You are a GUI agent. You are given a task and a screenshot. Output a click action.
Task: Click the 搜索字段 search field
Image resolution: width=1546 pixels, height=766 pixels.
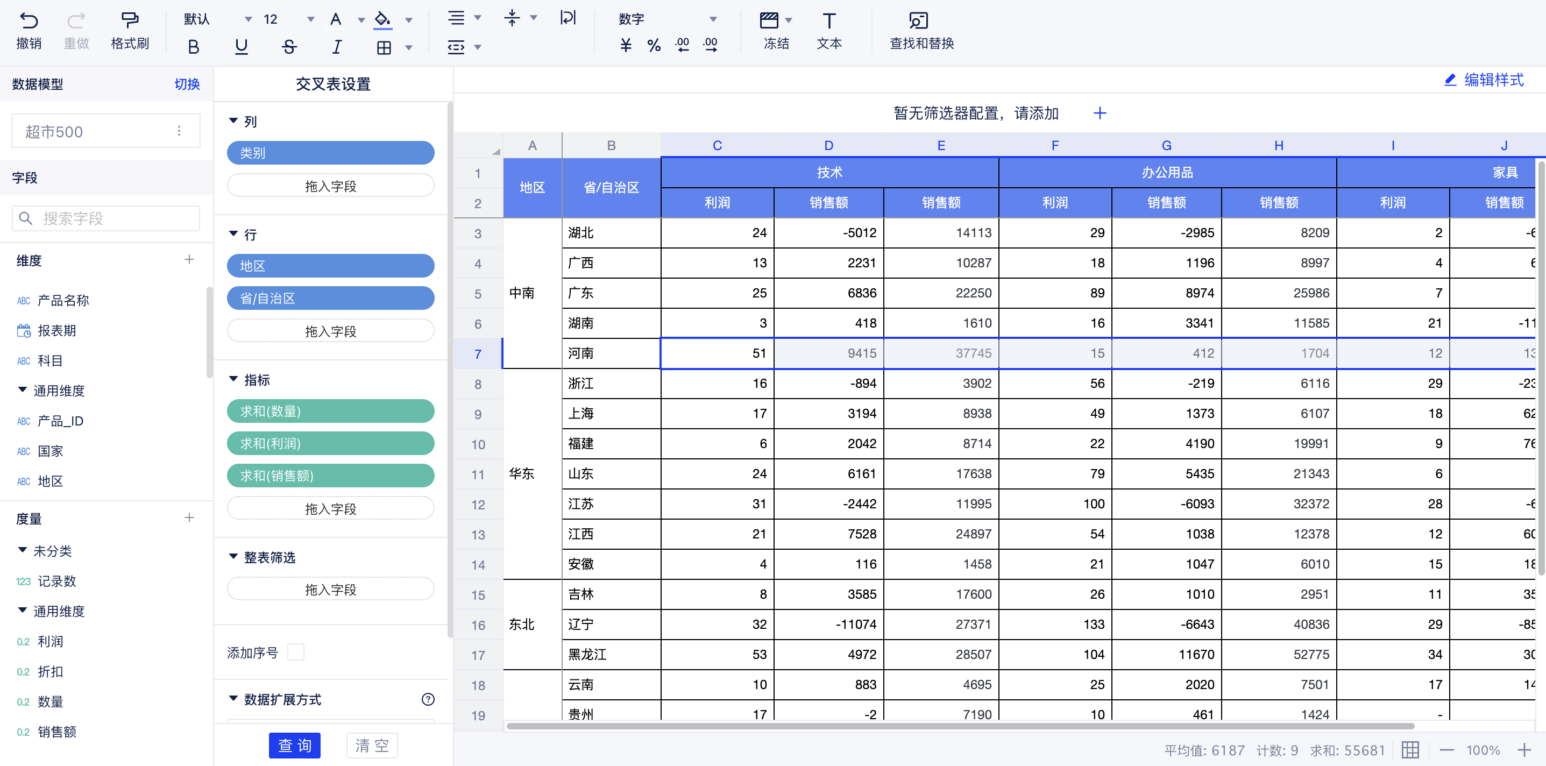(106, 218)
